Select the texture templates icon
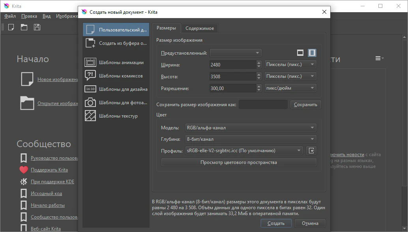This screenshot has height=232, width=408. pos(90,116)
